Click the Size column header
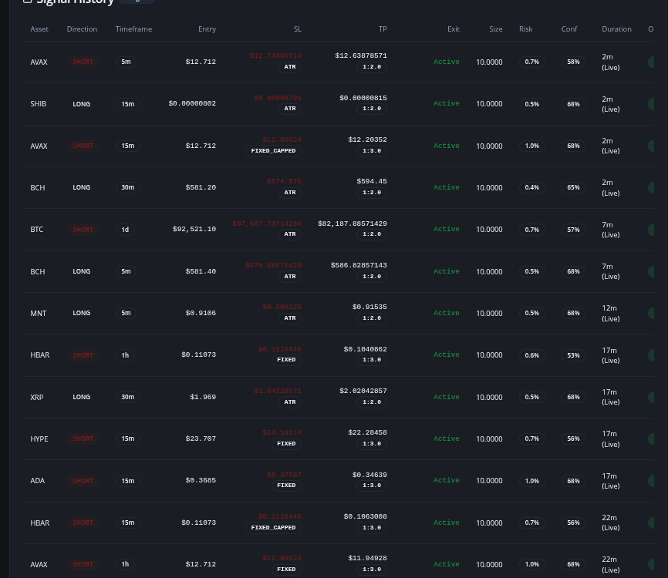Screen dimensions: 668x578 [495, 29]
